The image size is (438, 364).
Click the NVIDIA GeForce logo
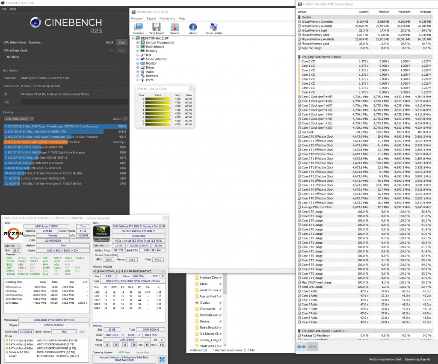point(101,233)
